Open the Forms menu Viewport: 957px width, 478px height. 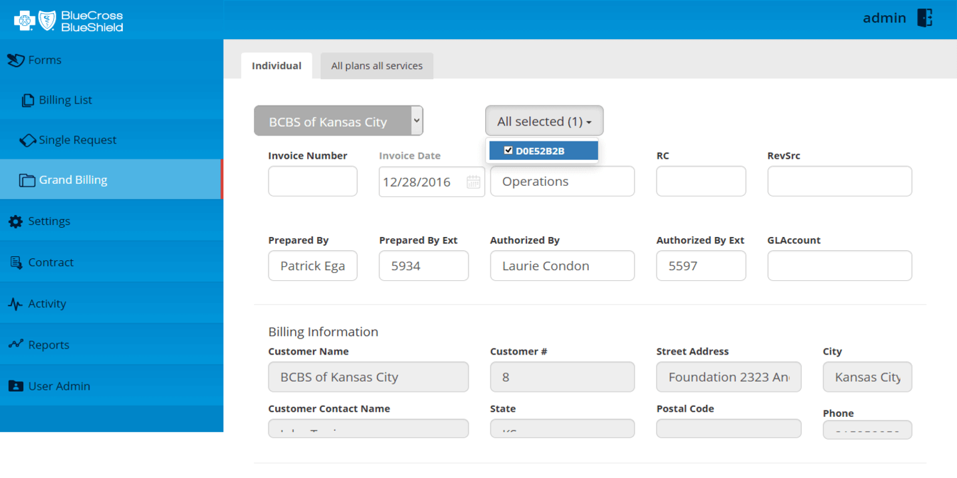[112, 60]
